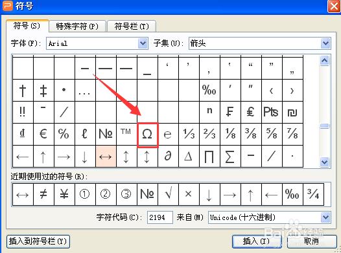Image resolution: width=341 pixels, height=253 pixels.
Task: Switch to the 特殊字符(P) tab
Action: [77, 27]
